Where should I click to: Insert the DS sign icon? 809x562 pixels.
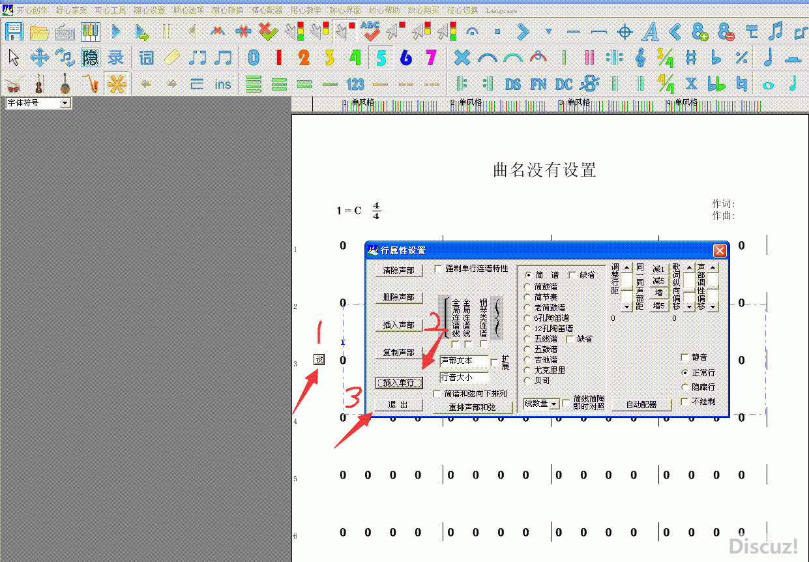click(x=513, y=83)
